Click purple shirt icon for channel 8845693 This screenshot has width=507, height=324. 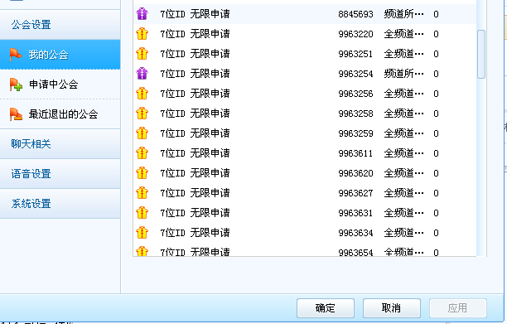click(x=142, y=14)
